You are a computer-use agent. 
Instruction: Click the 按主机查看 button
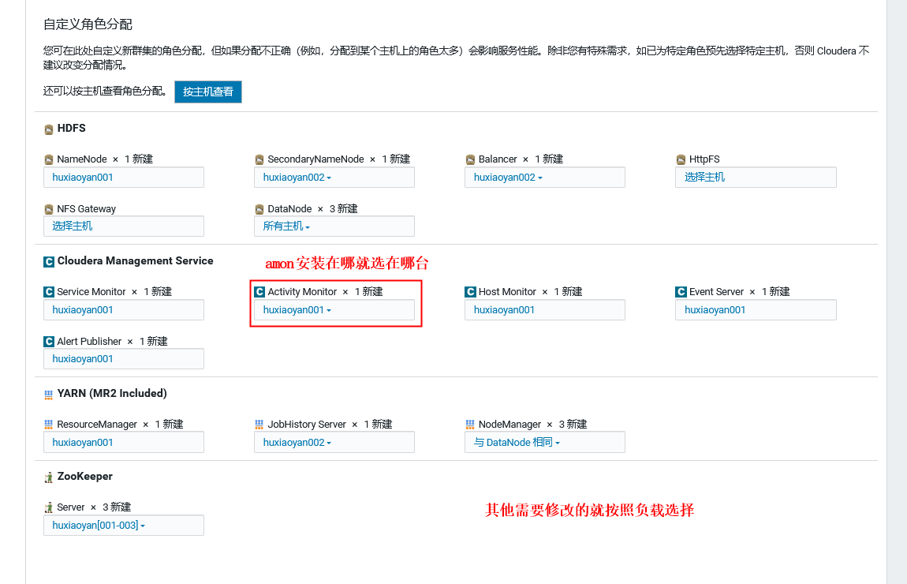[208, 92]
